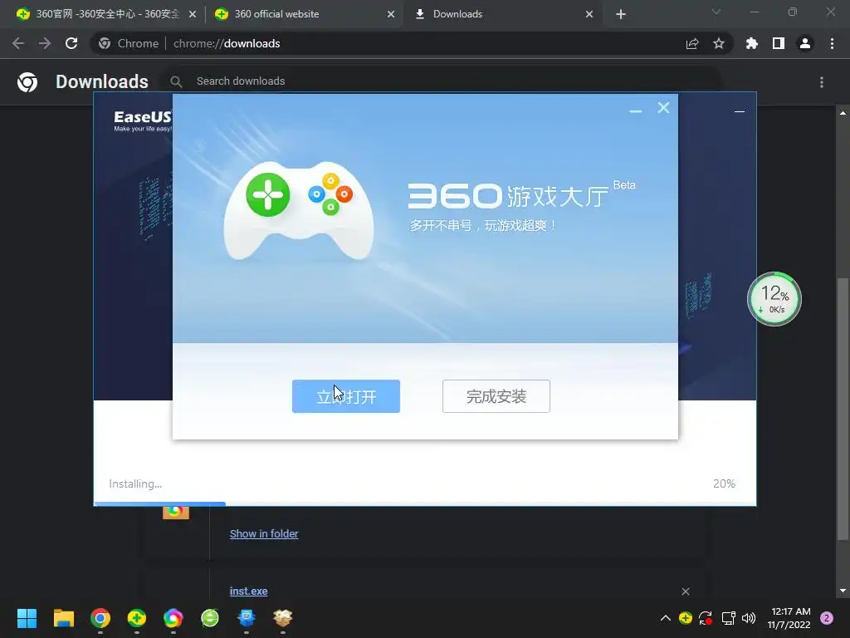Open the blue installer taskbar icon
Image resolution: width=850 pixels, height=638 pixels.
(x=246, y=618)
